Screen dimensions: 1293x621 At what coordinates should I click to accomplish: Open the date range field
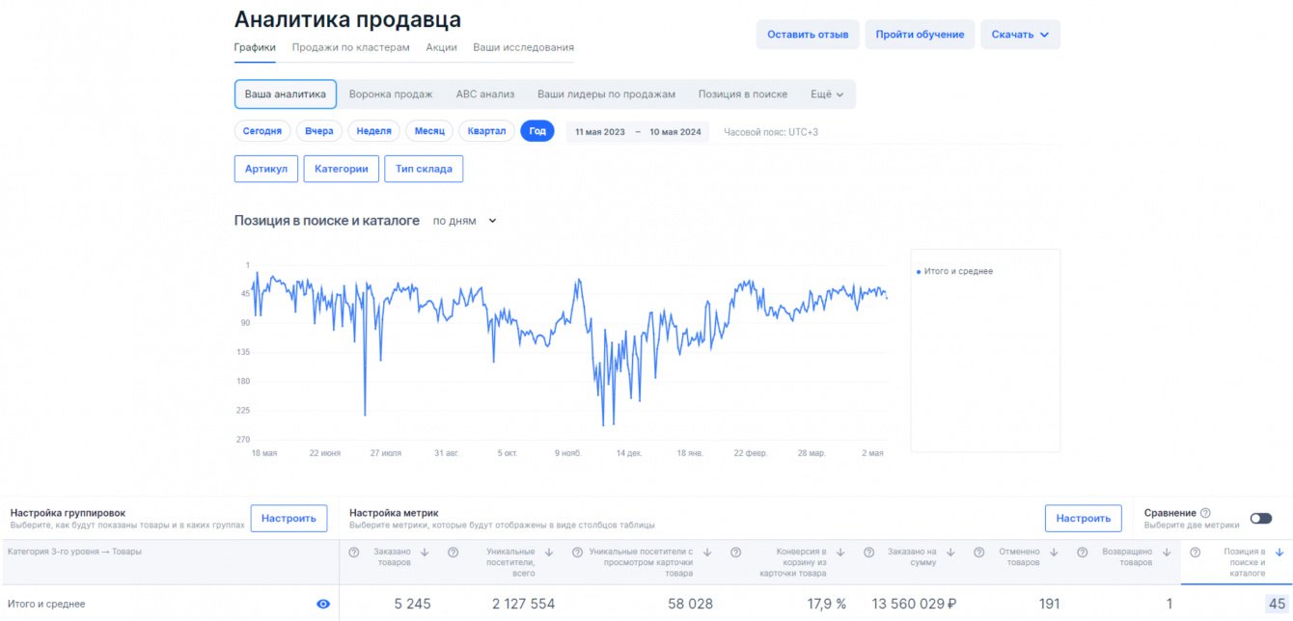(x=638, y=132)
